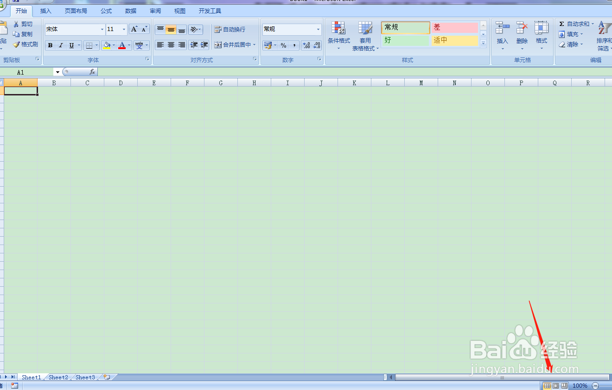Select the Good (好) cell style
Viewport: 612px width, 390px height.
(406, 41)
